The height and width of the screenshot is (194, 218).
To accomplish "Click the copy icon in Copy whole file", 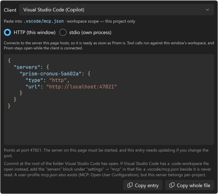I will point(172,185).
